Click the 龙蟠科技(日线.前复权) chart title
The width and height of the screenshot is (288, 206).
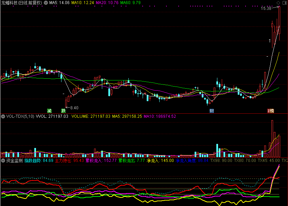[22, 3]
